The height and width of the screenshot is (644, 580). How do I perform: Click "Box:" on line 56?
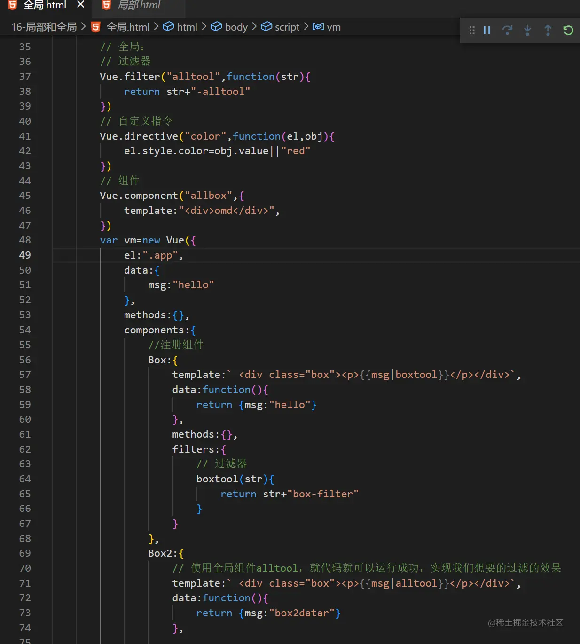pyautogui.click(x=160, y=360)
